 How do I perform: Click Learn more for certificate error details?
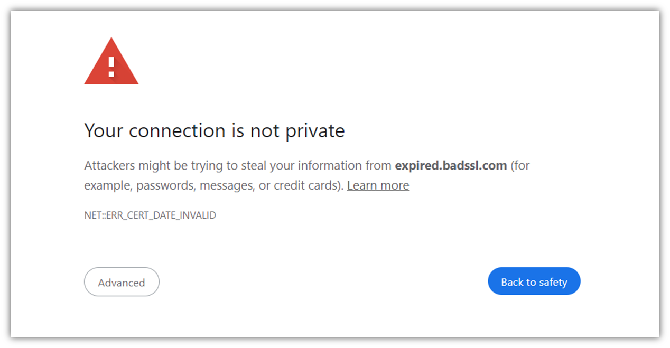(378, 185)
